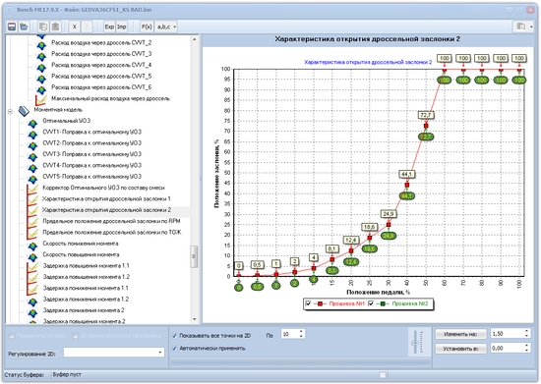Screen dimensions: 541x384
Task: Click the vertical slider near bottom right
Action: coord(415,343)
